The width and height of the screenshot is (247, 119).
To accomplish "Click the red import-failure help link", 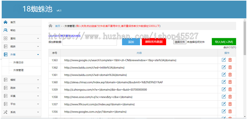I will point(118,26).
